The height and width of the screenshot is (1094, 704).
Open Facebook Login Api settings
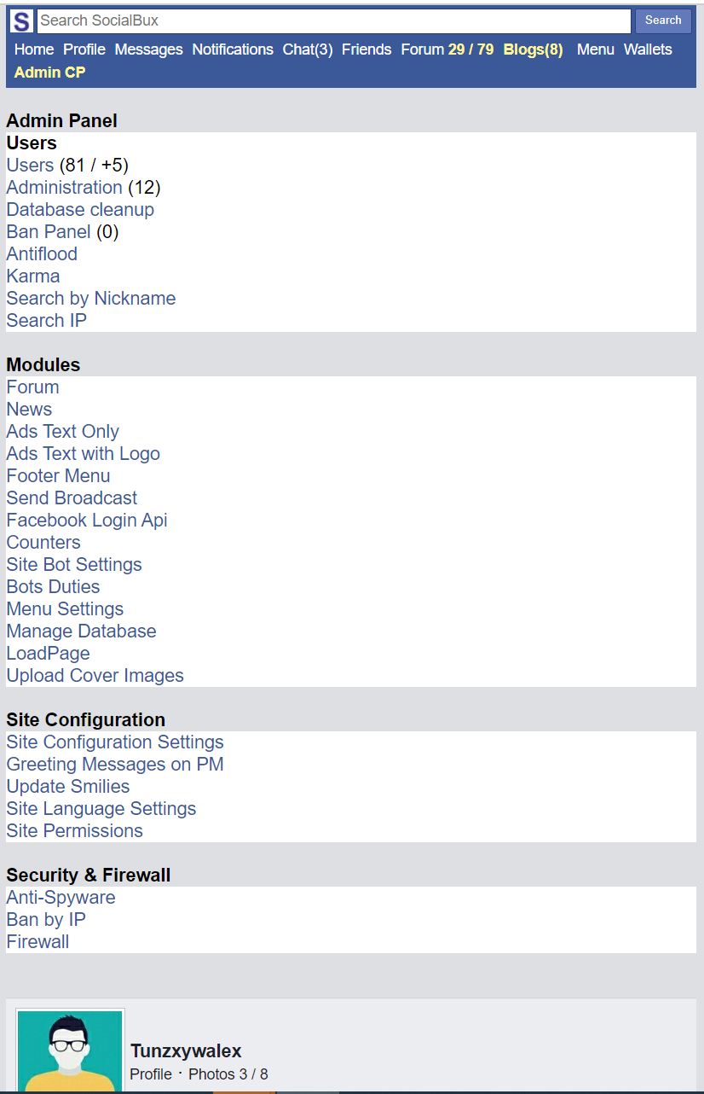click(87, 520)
